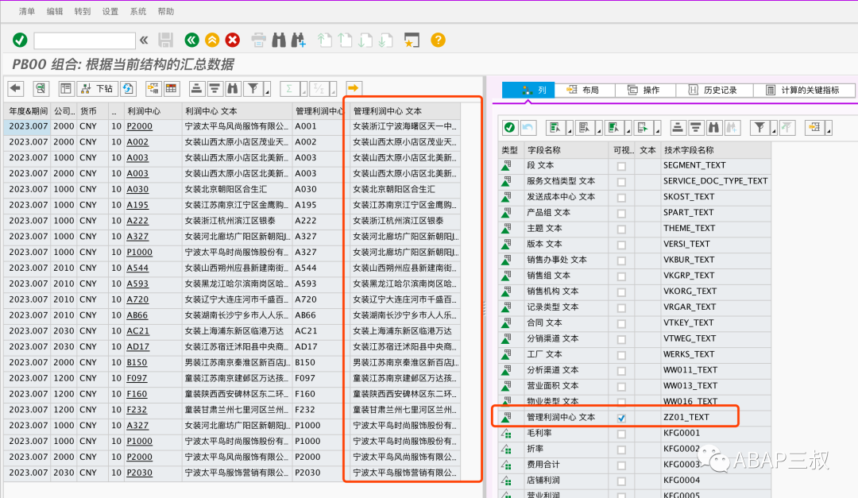Click the sort ascending icon in the column panel
This screenshot has height=498, width=858.
[678, 128]
